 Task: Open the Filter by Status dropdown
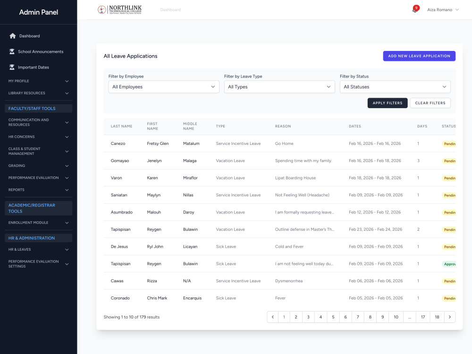tap(395, 87)
